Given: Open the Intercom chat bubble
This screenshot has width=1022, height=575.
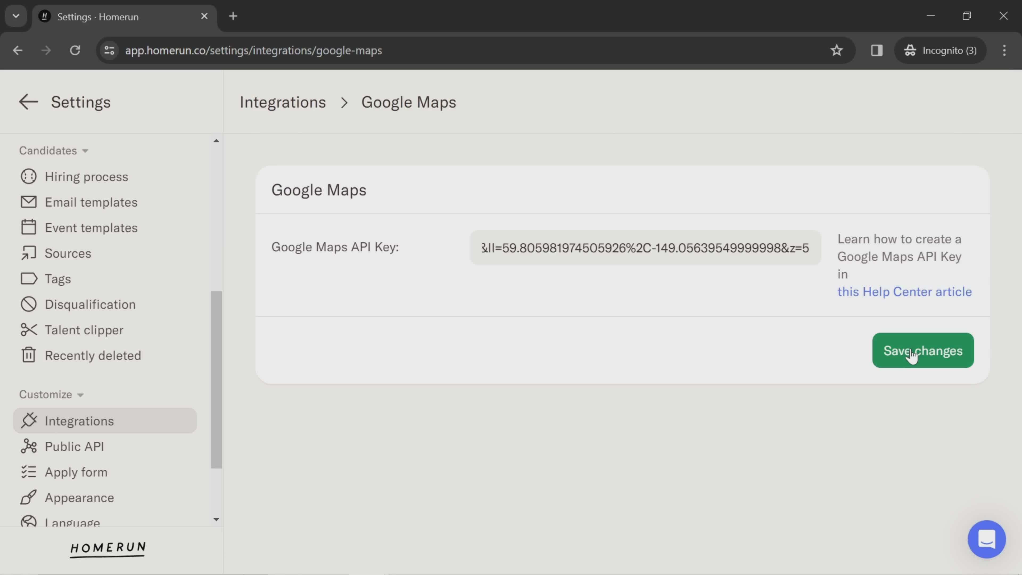Looking at the screenshot, I should (986, 539).
